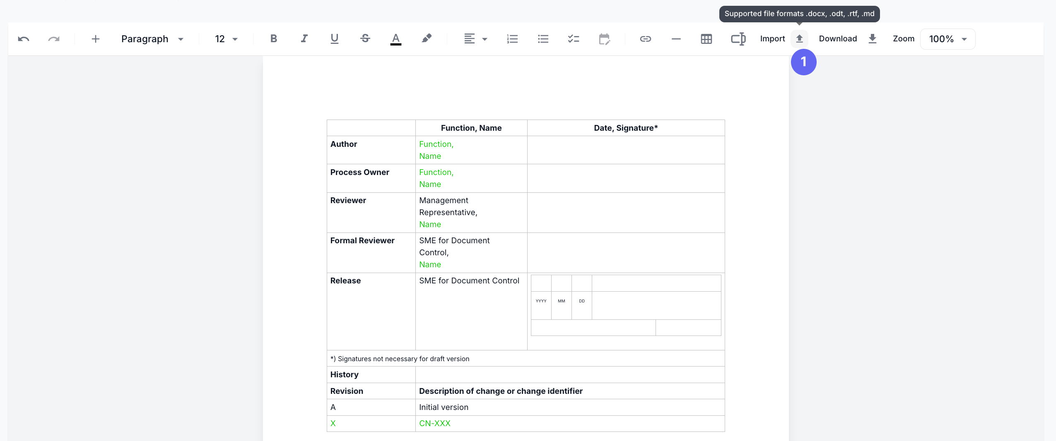Screen dimensions: 1056x441
Task: Click the Download button
Action: pyautogui.click(x=837, y=38)
